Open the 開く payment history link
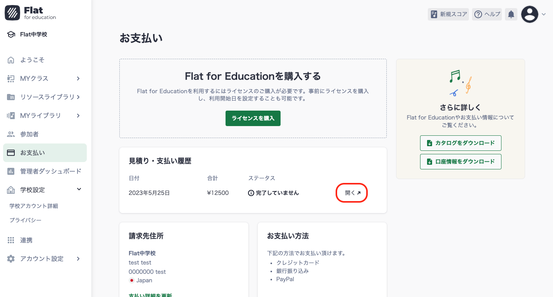 [351, 193]
